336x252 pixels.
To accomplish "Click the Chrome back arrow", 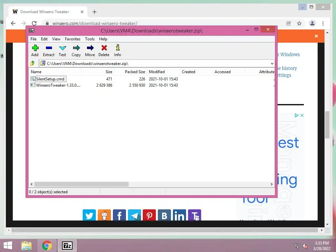I will (13, 23).
